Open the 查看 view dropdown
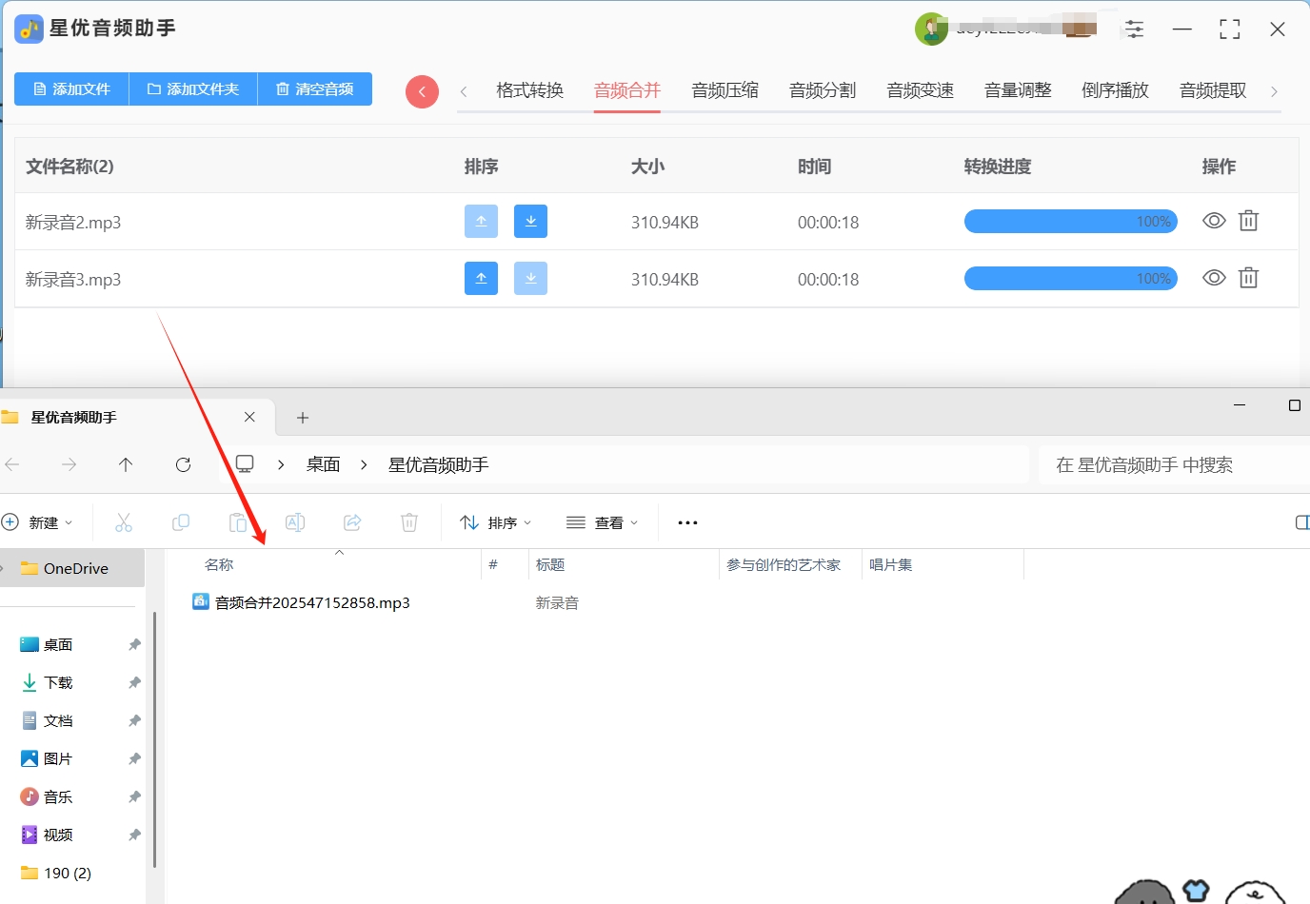Viewport: 1310px width, 904px height. point(602,522)
